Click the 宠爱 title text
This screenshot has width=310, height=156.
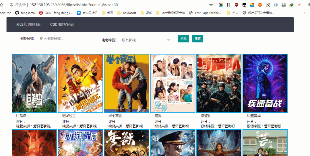tap(158, 116)
